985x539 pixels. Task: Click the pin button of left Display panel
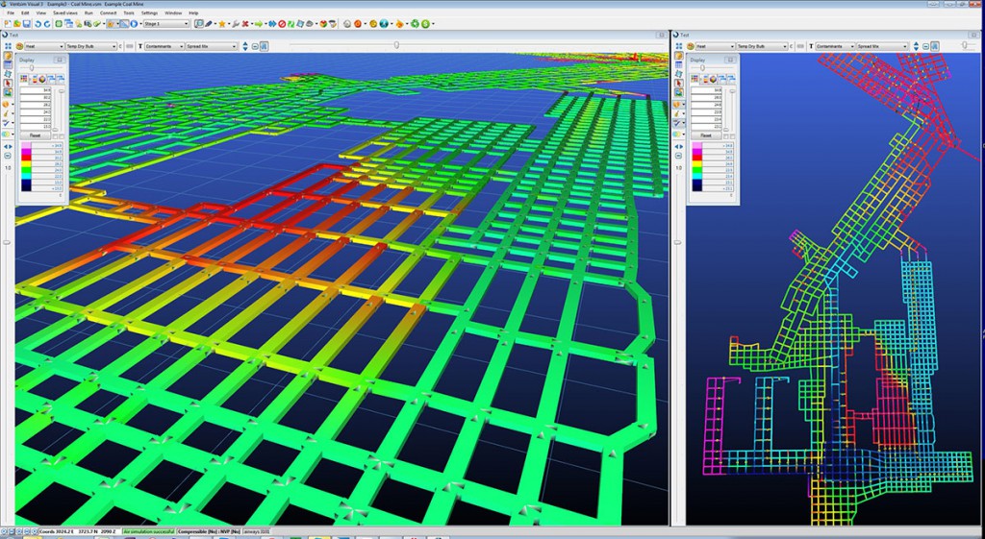(60, 60)
